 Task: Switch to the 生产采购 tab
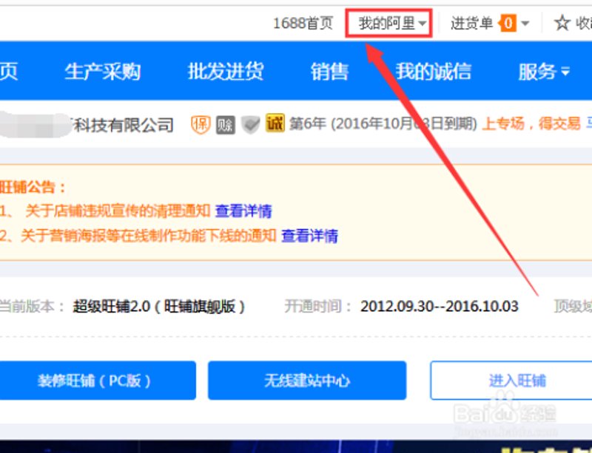point(103,71)
